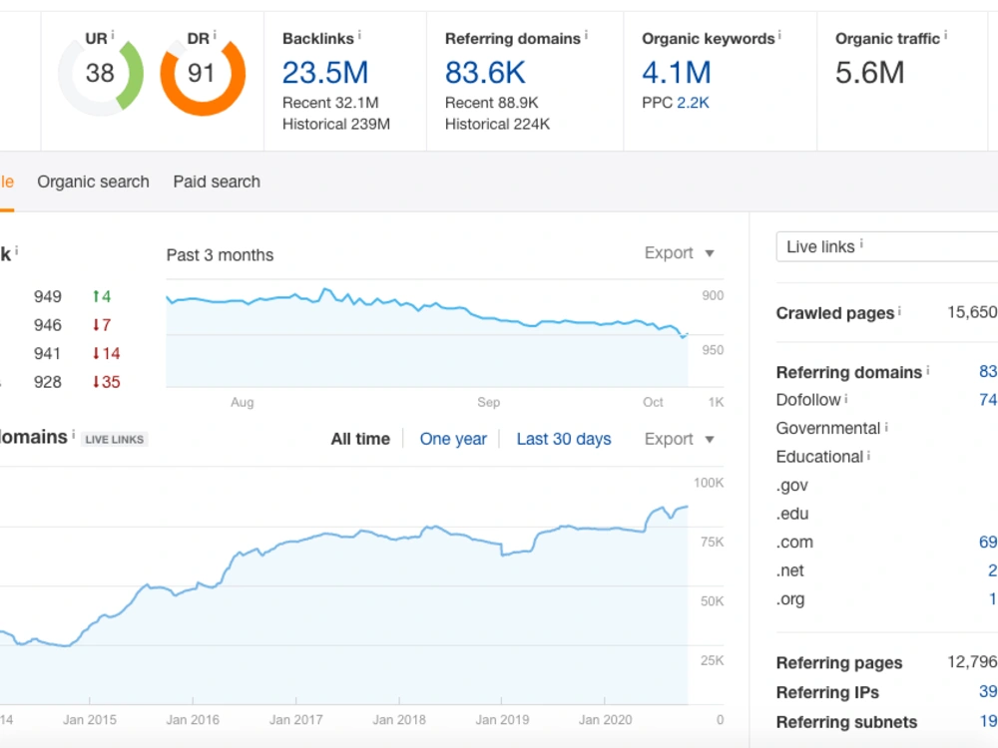The height and width of the screenshot is (748, 998).
Task: Click the info icon next to DR
Action: click(215, 34)
